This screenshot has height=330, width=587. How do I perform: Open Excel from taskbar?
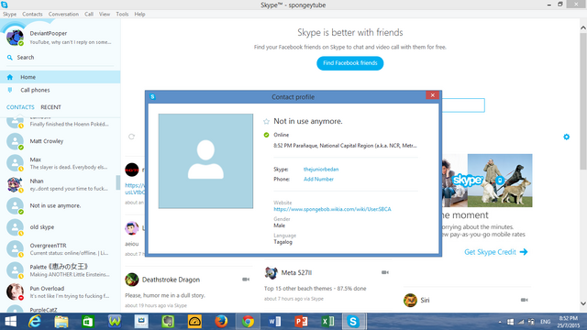tap(327, 322)
